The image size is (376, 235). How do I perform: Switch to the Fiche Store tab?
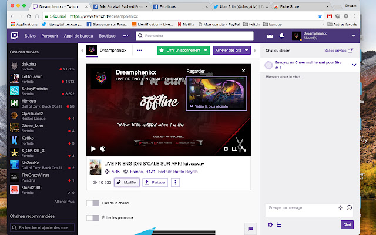pos(301,6)
